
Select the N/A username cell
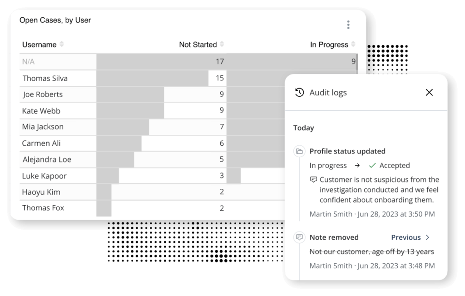click(x=28, y=61)
